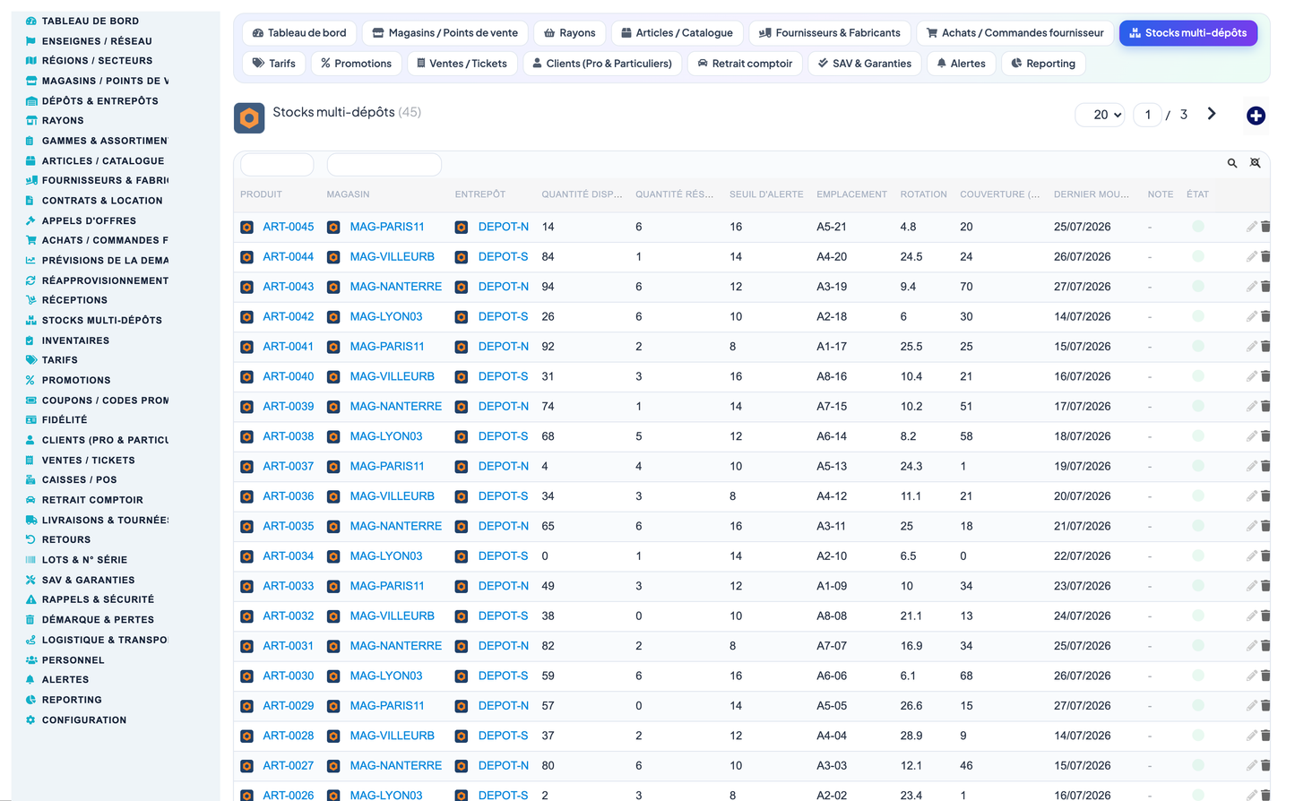The image size is (1295, 801).
Task: Sort by Seuil d'alerte column header
Action: [766, 194]
